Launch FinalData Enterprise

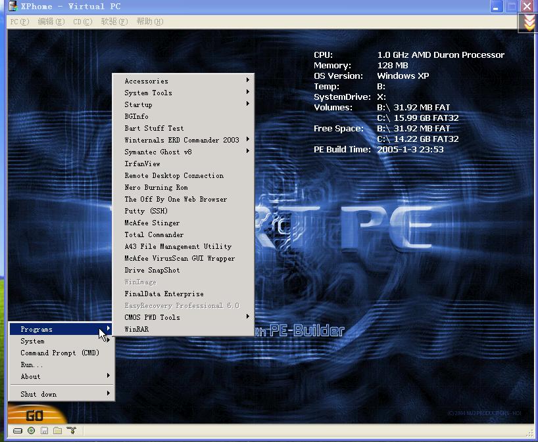(183, 294)
